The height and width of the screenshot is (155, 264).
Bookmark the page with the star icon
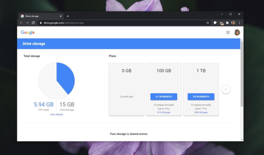[208, 23]
